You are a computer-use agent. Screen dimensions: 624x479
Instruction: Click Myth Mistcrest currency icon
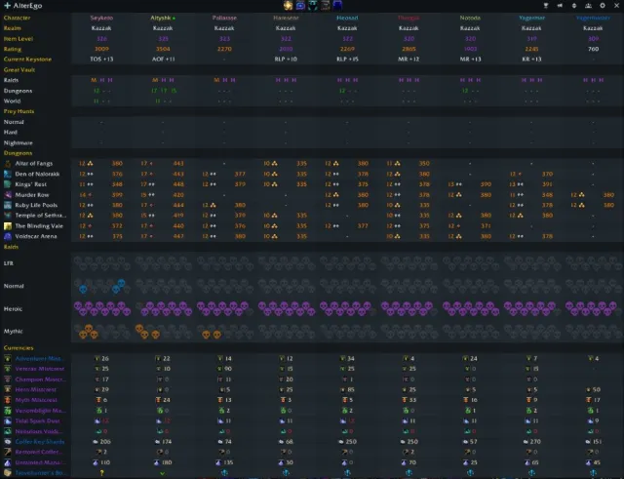coord(8,400)
